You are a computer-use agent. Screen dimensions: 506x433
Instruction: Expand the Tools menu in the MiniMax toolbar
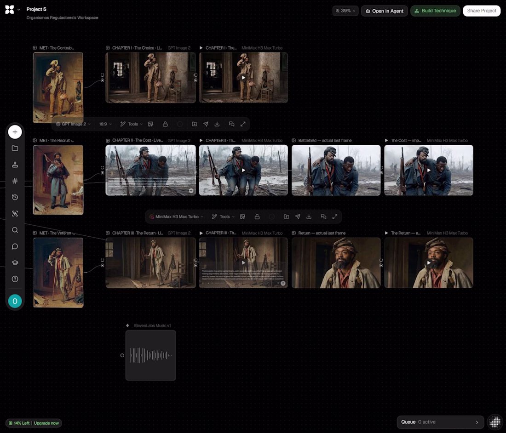[223, 216]
